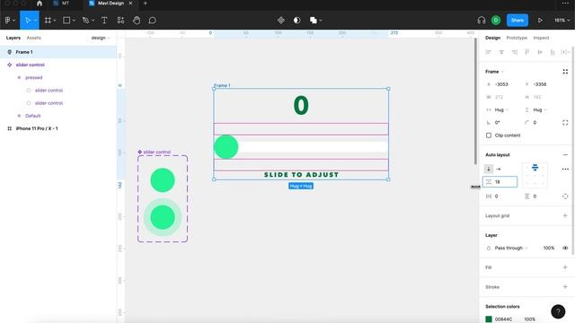Image resolution: width=575 pixels, height=323 pixels.
Task: Click the green slider knob on canvas
Action: click(x=226, y=147)
